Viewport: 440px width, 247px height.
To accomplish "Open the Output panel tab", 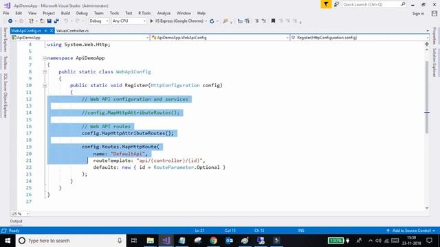I will point(16,221).
